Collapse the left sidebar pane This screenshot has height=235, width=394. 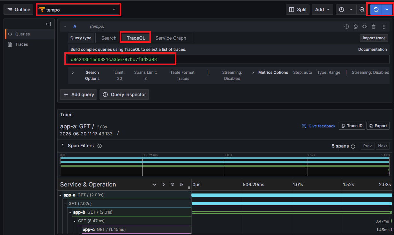(48, 24)
